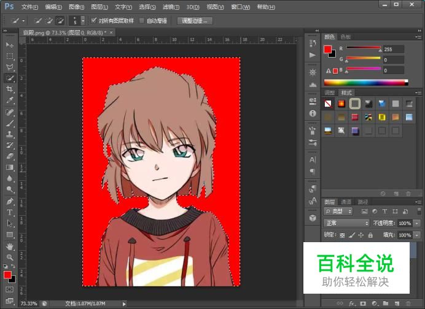The image size is (425, 309).
Task: Toggle pixel layer filter icon
Action: (365, 212)
